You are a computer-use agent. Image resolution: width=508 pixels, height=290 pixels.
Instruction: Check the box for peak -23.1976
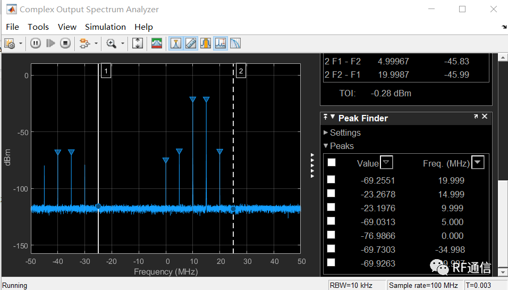click(331, 208)
